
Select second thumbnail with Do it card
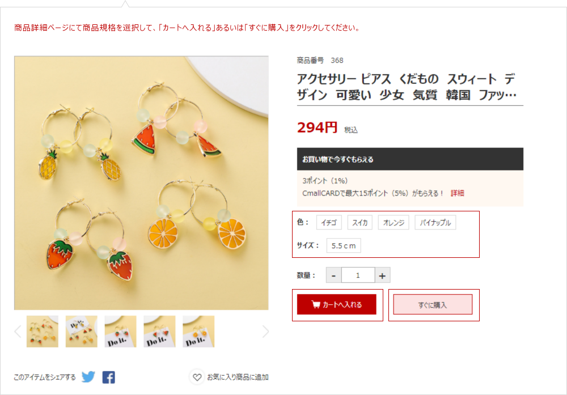[x=81, y=332]
